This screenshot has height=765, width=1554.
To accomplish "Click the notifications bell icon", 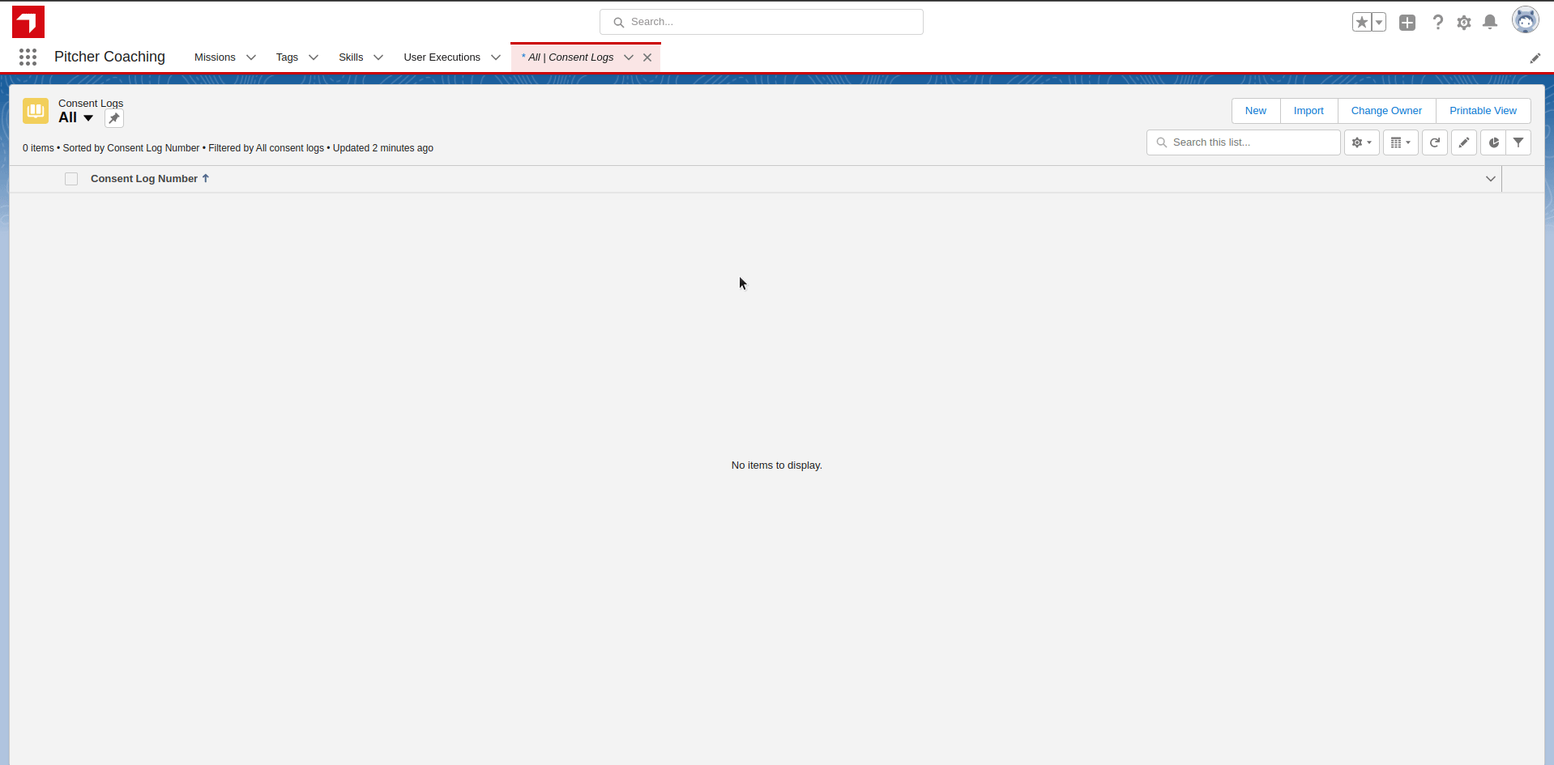I will point(1489,23).
